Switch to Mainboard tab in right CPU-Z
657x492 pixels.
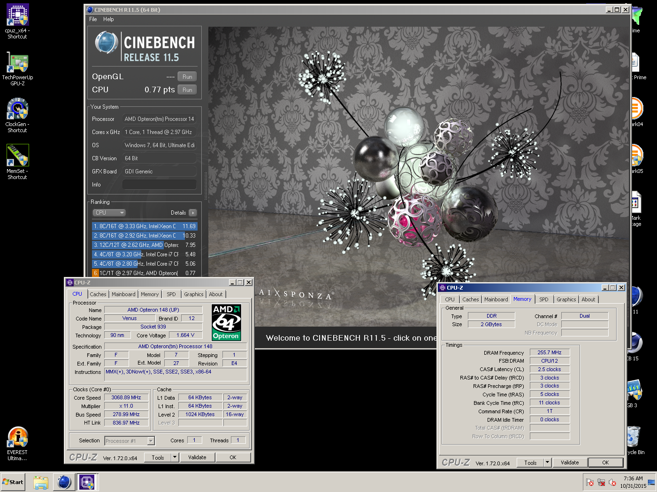pos(496,299)
